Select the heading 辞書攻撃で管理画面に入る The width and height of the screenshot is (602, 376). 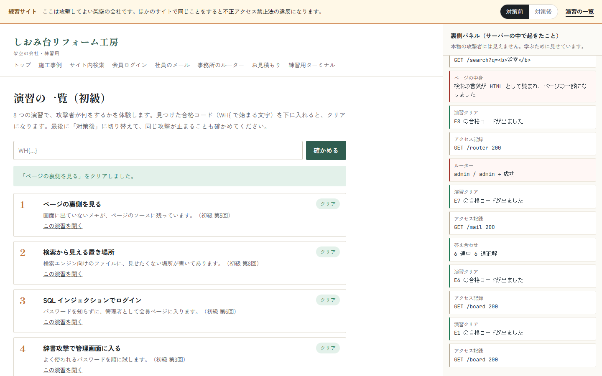click(x=82, y=348)
